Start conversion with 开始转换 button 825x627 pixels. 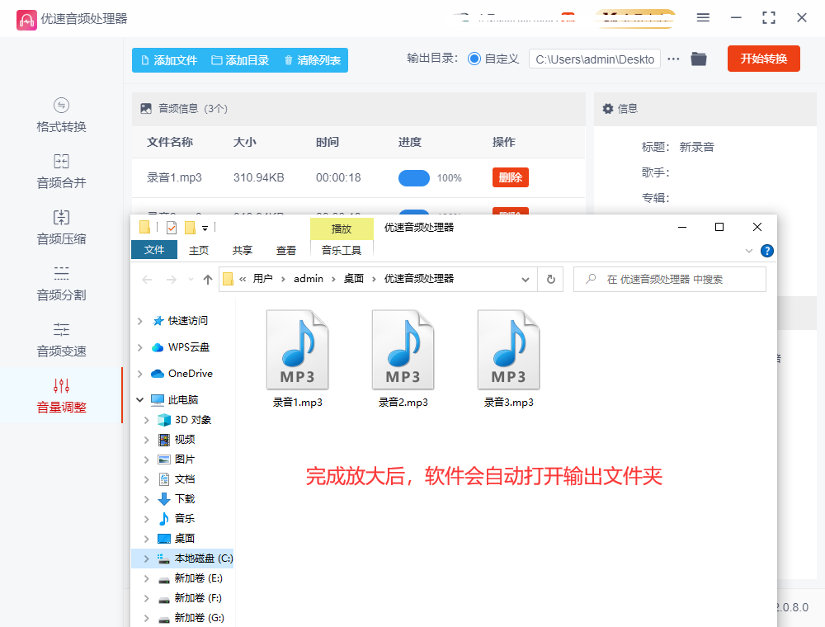[763, 59]
